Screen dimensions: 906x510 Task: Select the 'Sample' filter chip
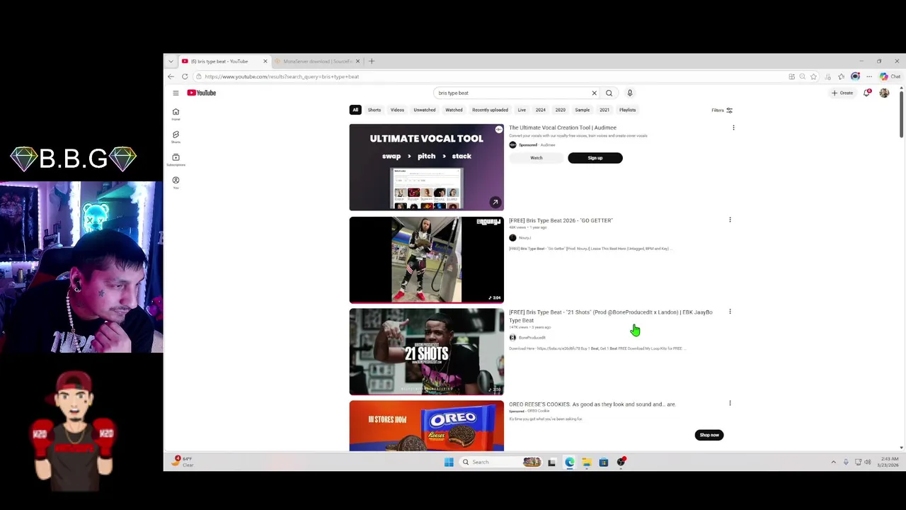coord(583,110)
